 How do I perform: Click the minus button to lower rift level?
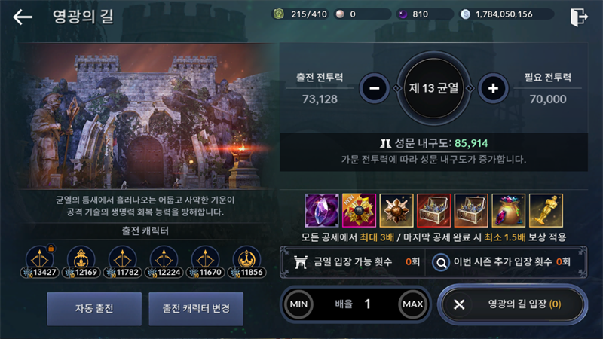[x=374, y=88]
